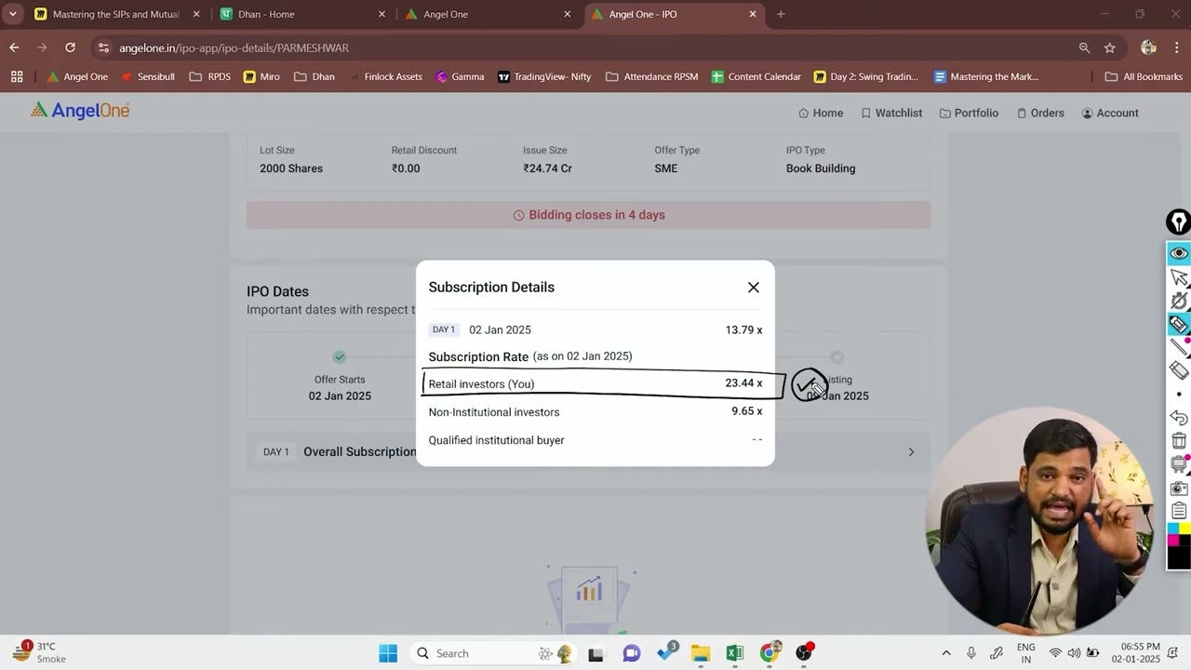
Task: Open the Task View taskbar icon
Action: click(x=595, y=653)
